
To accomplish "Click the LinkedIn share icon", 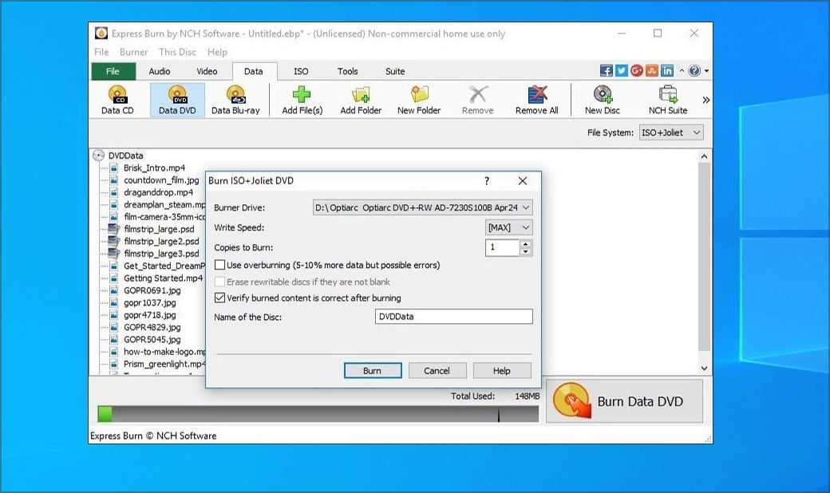I will pyautogui.click(x=667, y=70).
